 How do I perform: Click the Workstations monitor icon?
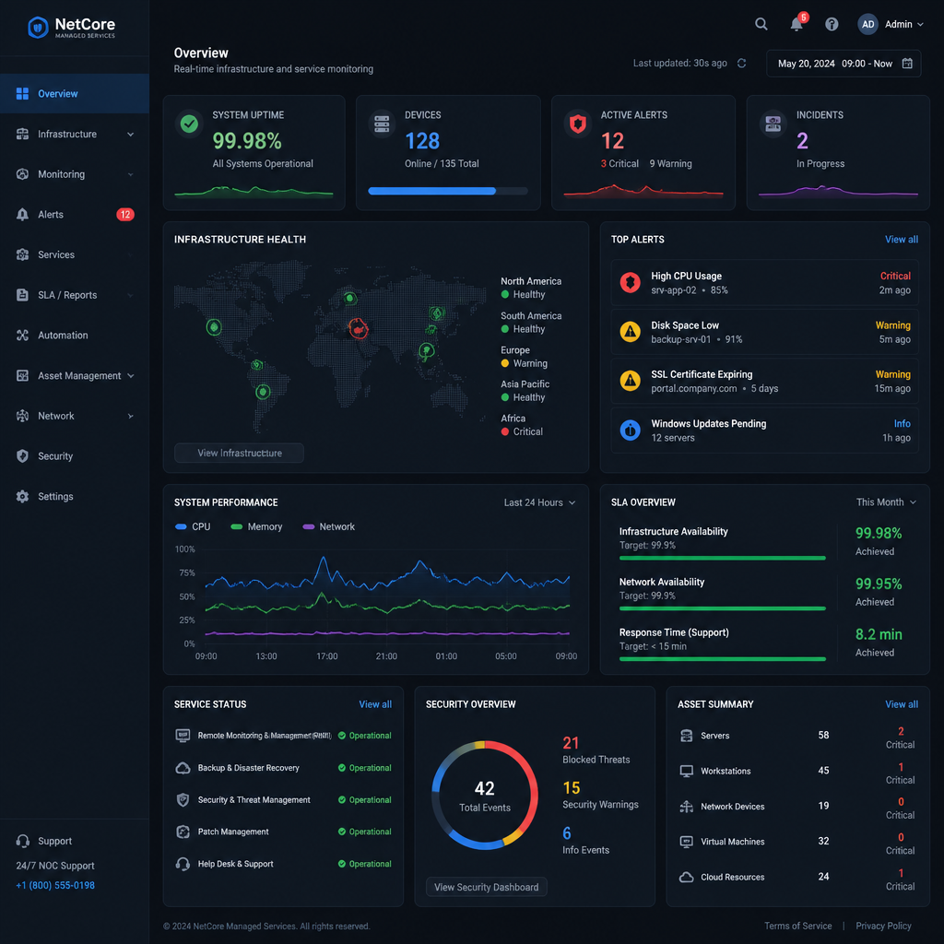click(686, 772)
